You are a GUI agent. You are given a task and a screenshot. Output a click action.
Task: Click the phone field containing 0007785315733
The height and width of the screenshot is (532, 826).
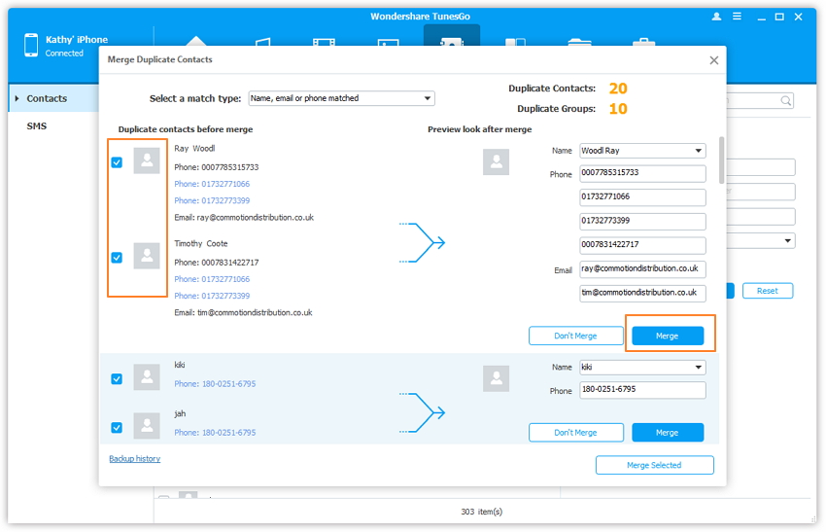(642, 173)
